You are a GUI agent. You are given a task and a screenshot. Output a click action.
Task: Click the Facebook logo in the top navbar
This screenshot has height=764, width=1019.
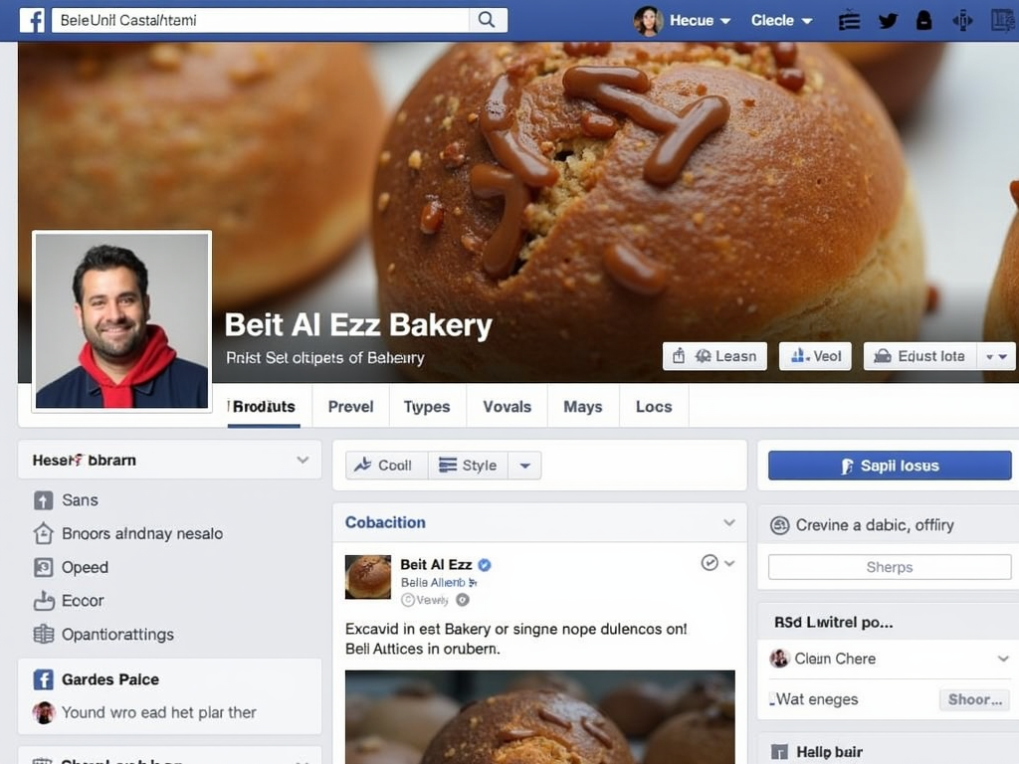(x=33, y=20)
